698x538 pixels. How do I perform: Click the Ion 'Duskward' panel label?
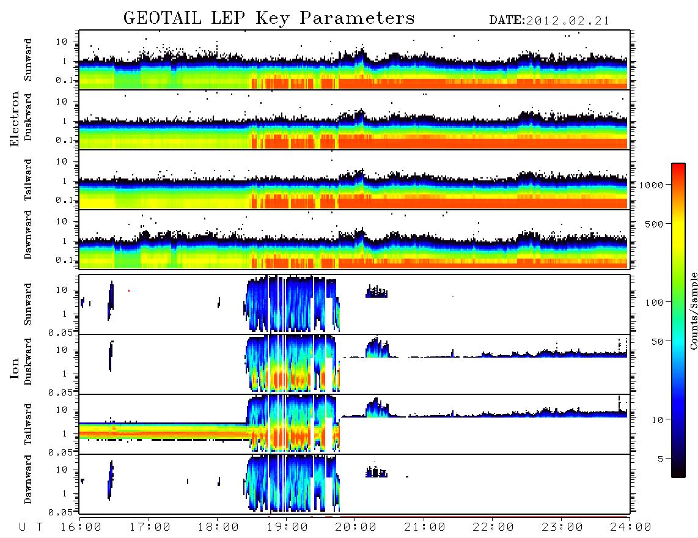click(28, 362)
